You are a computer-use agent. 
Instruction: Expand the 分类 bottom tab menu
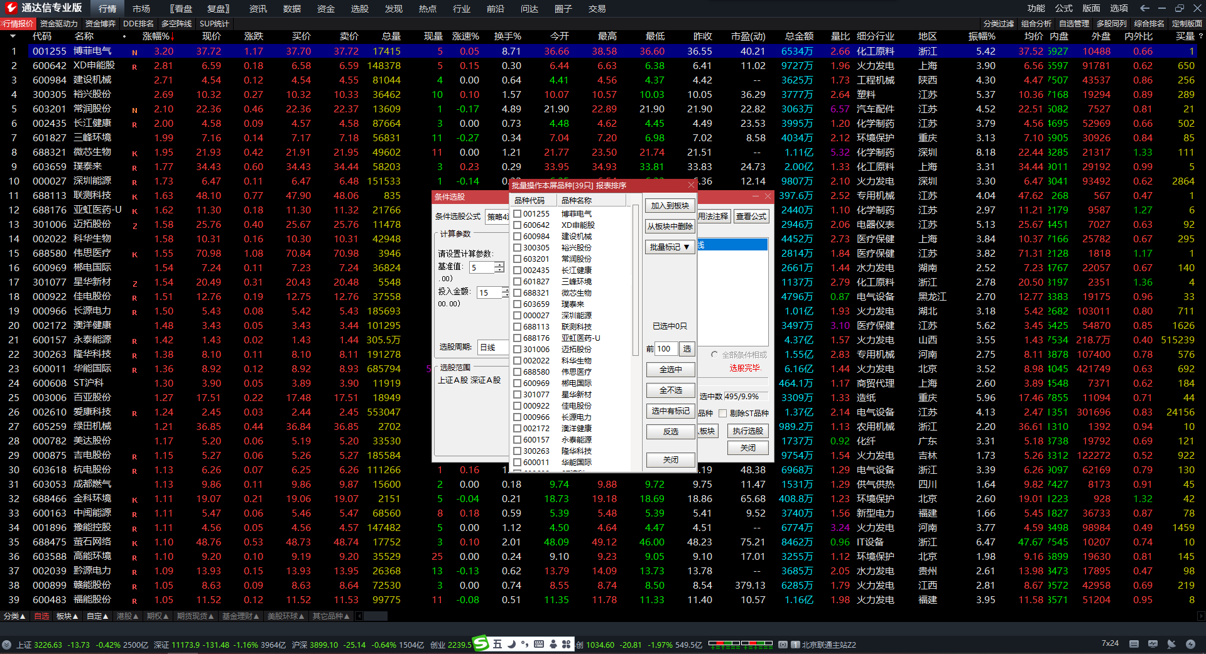[14, 616]
